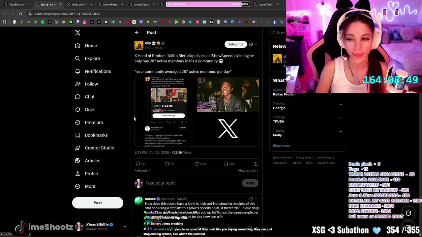Open the Follow sidebar item
Image resolution: width=422 pixels, height=237 pixels.
(x=86, y=84)
